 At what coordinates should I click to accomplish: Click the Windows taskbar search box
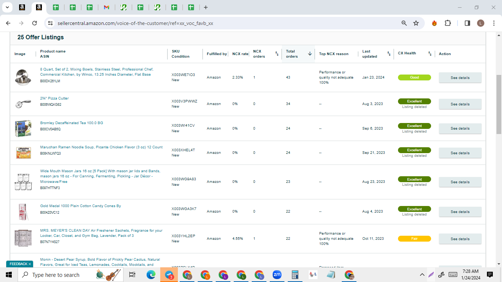click(71, 275)
